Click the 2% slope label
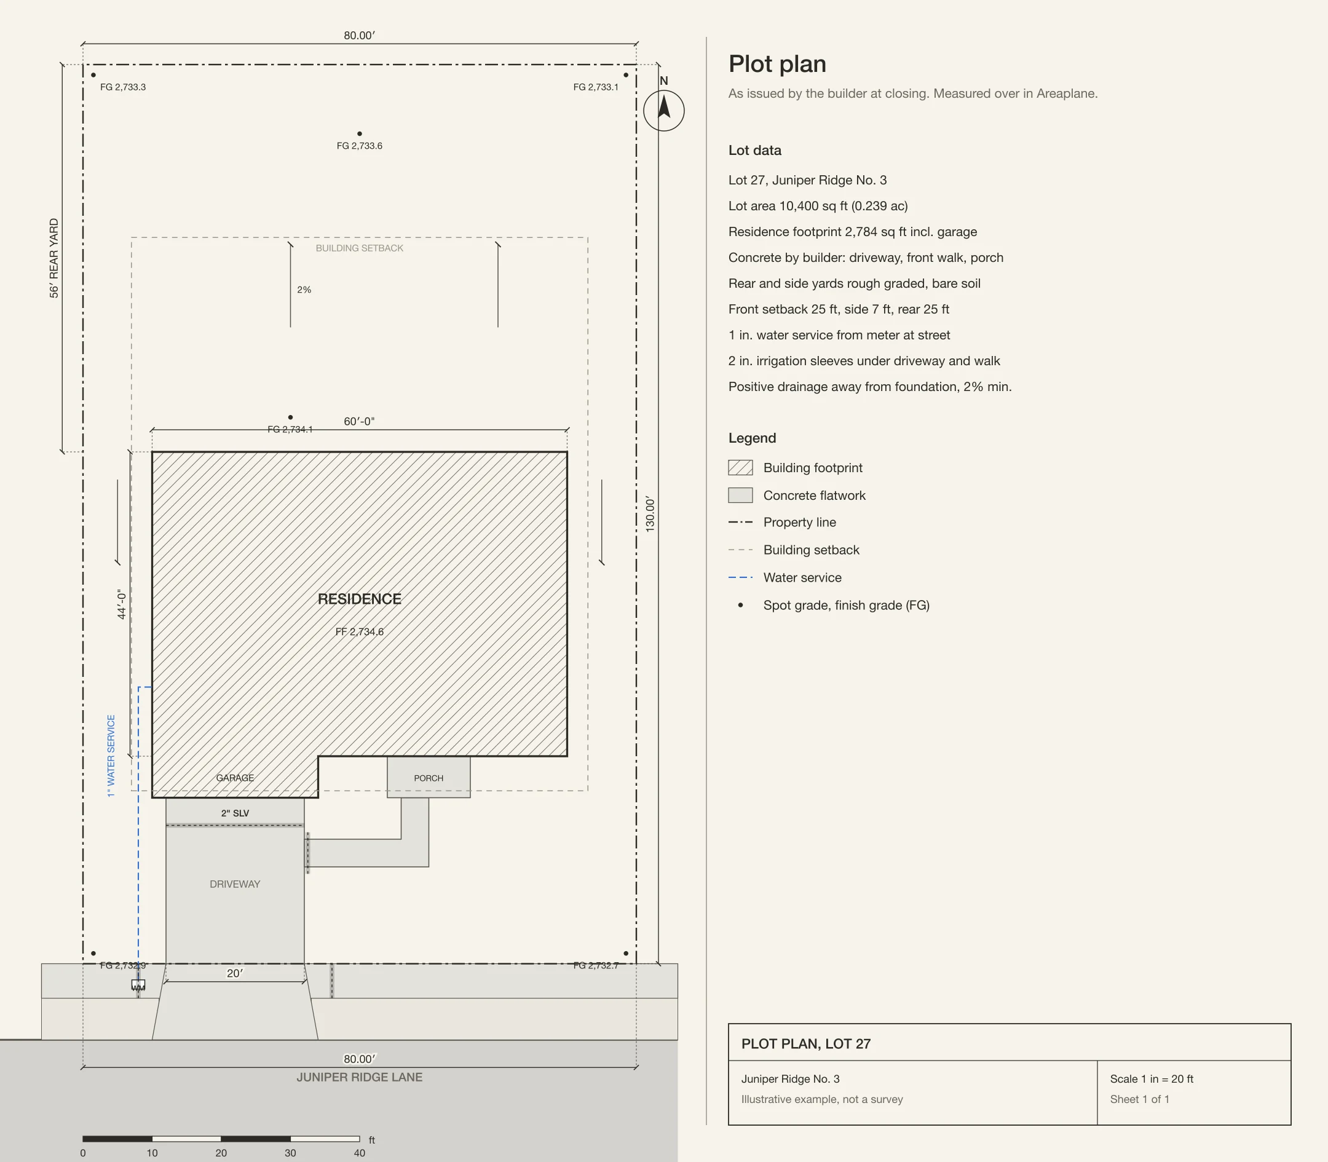The image size is (1328, 1162). [x=304, y=290]
